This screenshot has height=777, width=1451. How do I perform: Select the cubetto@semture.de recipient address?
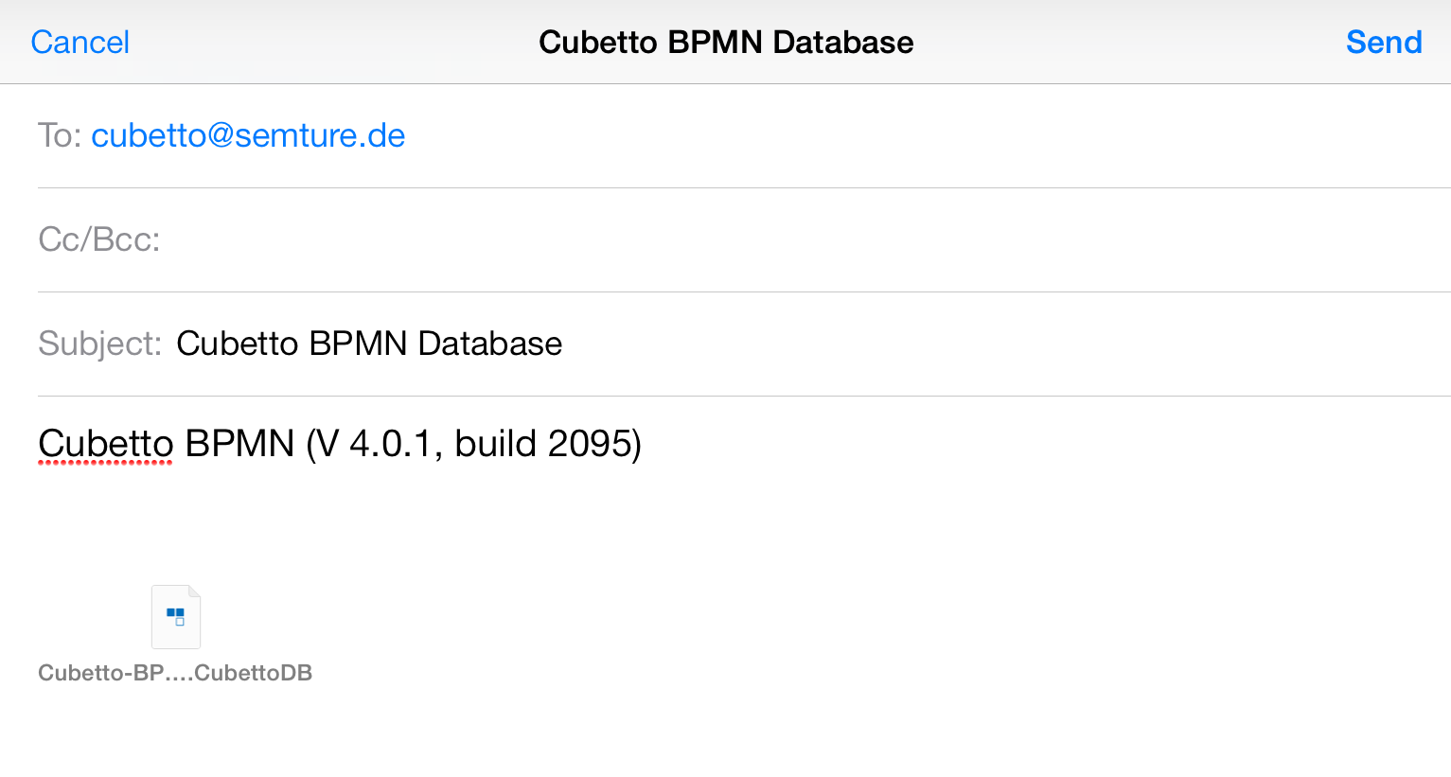(x=248, y=135)
